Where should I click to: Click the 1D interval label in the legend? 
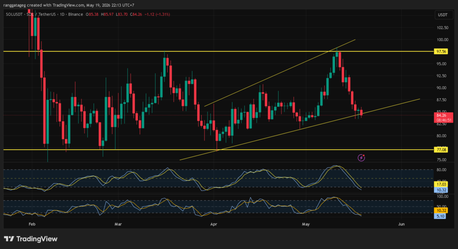tap(62, 14)
